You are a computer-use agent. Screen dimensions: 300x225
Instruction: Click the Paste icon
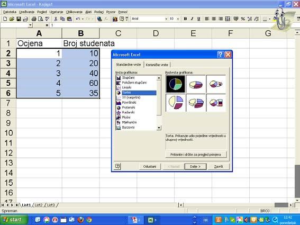tap(69, 19)
